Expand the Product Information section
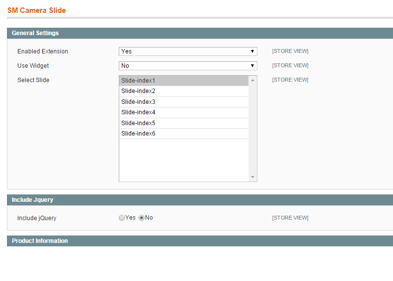This screenshot has height=281, width=393. (200, 241)
